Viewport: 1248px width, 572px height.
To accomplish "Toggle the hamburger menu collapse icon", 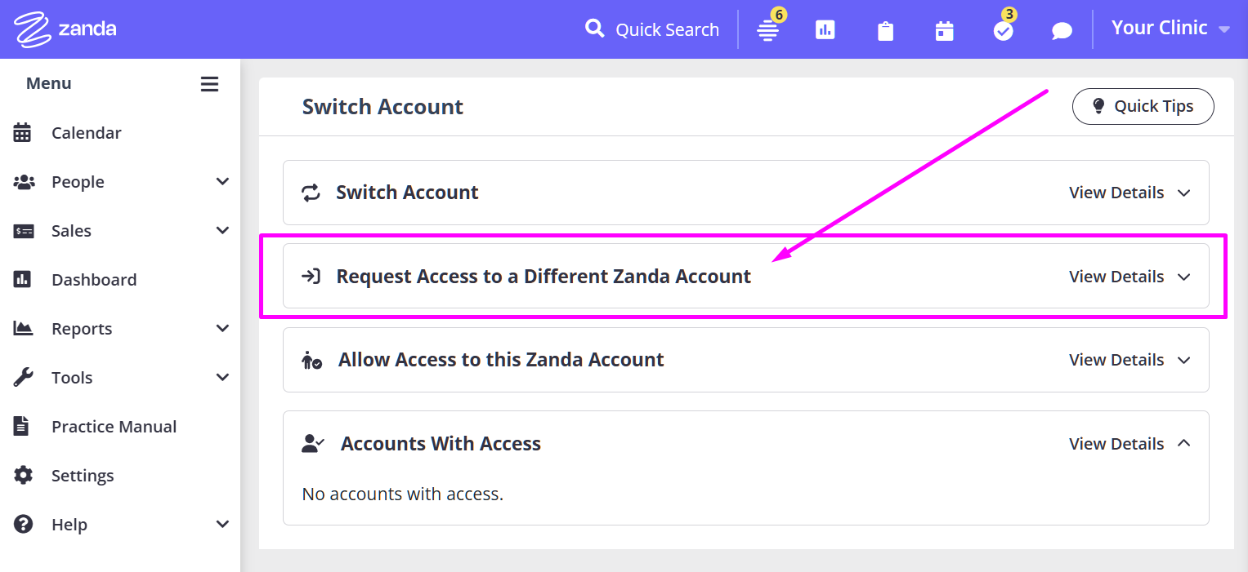I will (x=210, y=84).
